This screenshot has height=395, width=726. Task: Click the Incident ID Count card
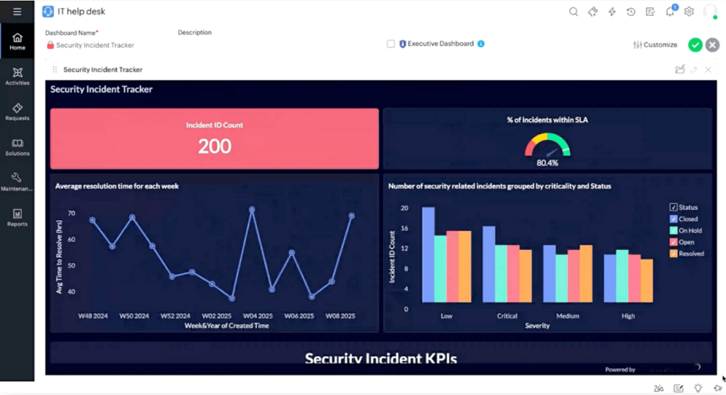click(214, 138)
